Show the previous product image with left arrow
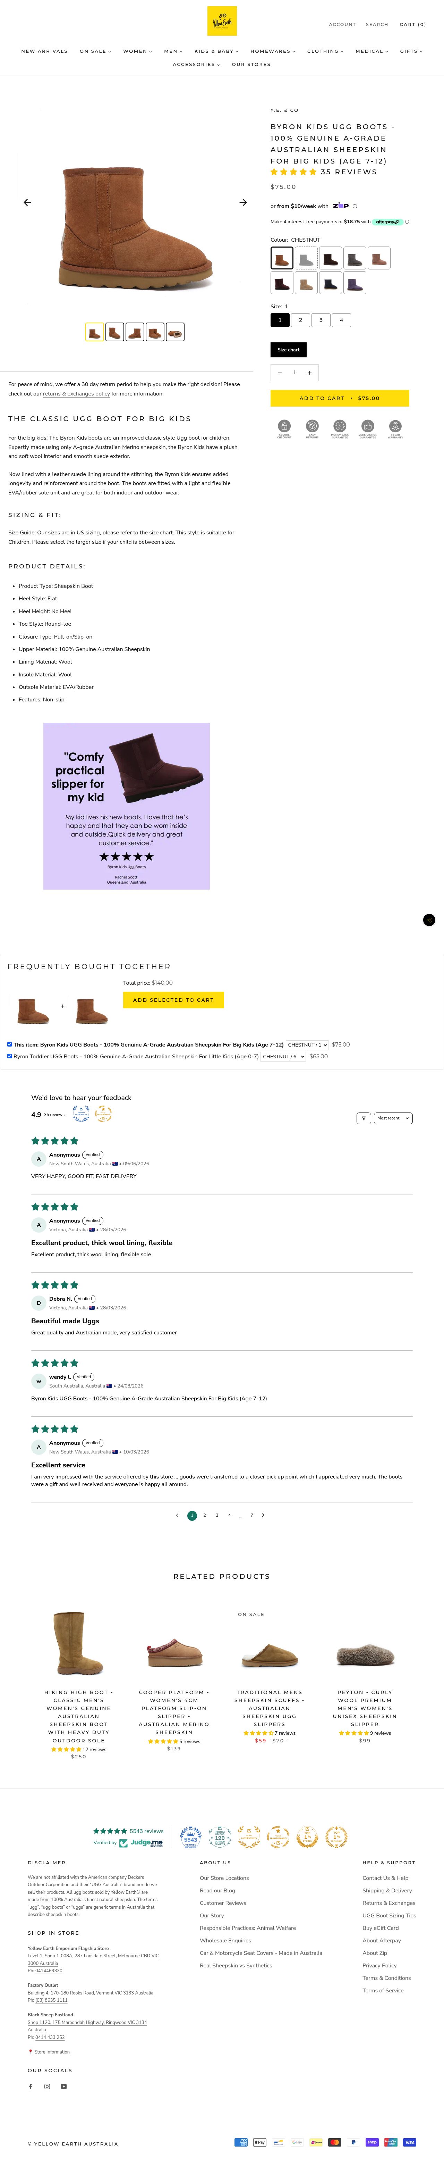 tap(27, 203)
